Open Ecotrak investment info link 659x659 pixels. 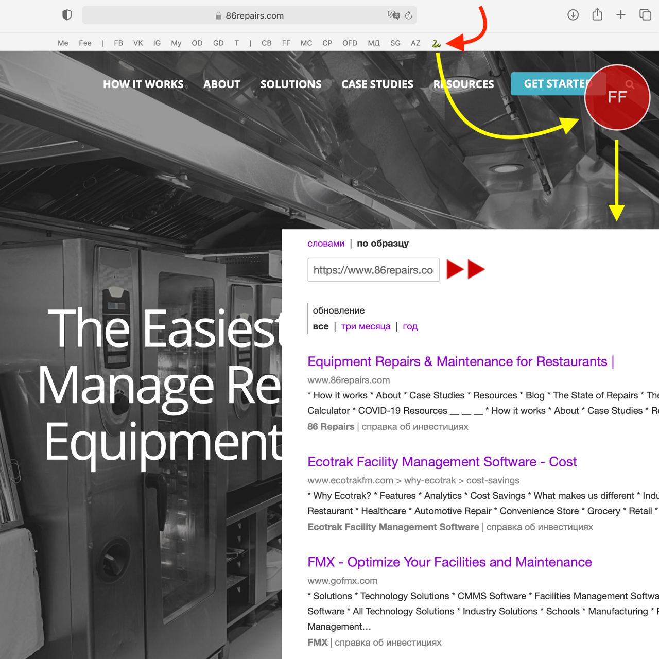click(x=540, y=527)
